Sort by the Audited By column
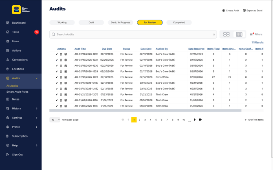The image size is (273, 170). [162, 49]
